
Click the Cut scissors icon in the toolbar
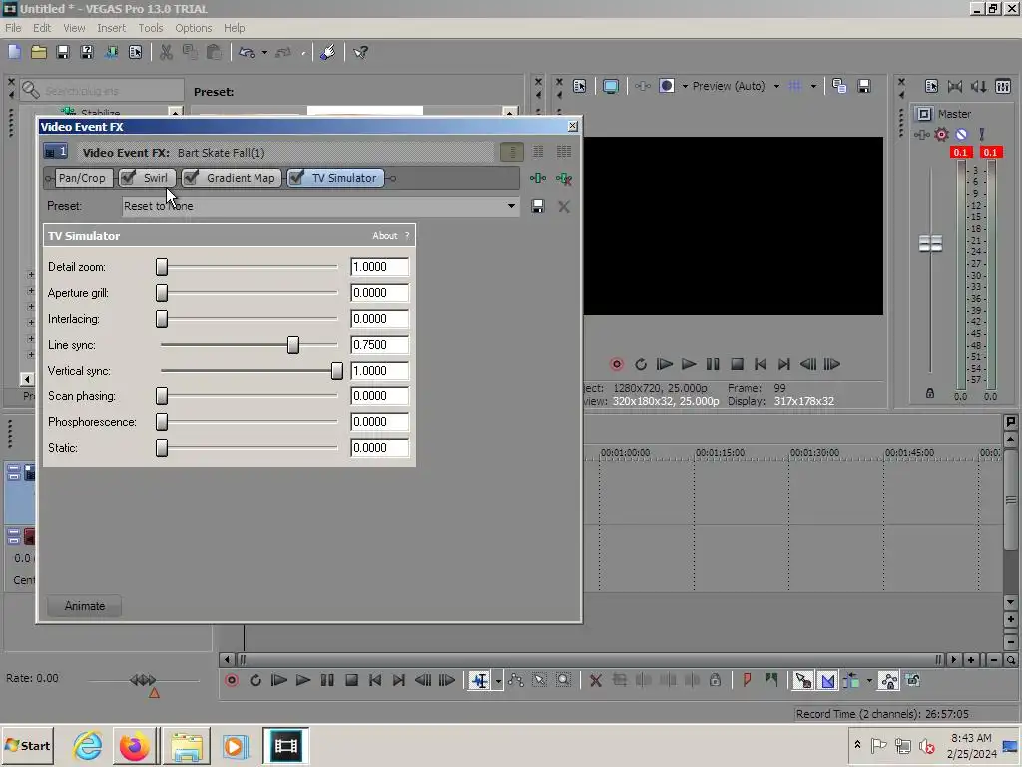[167, 52]
